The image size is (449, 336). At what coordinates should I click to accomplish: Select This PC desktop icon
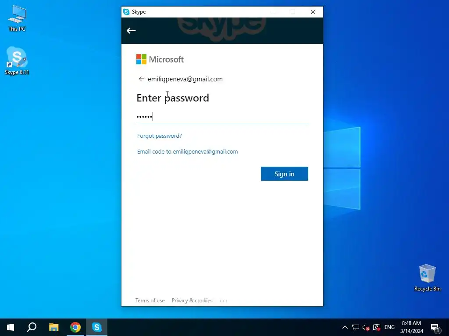click(x=17, y=18)
